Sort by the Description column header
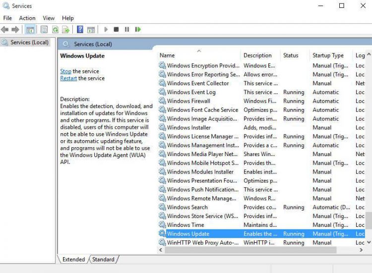The width and height of the screenshot is (372, 273). coord(260,55)
